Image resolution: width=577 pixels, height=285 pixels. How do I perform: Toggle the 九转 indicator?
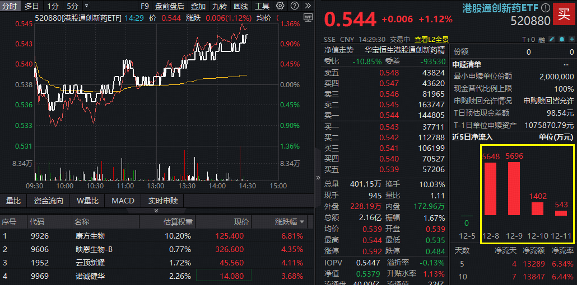pos(219,6)
